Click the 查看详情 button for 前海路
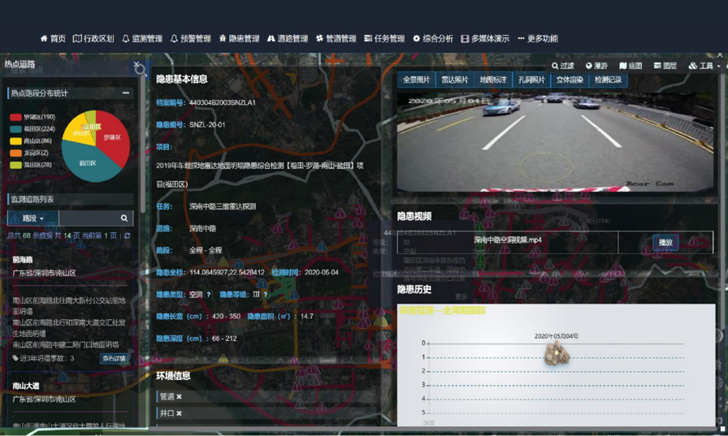 coord(115,359)
